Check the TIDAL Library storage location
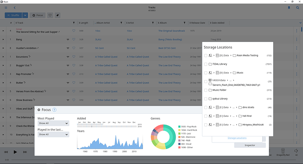The width and height of the screenshot is (303, 164). click(x=206, y=64)
